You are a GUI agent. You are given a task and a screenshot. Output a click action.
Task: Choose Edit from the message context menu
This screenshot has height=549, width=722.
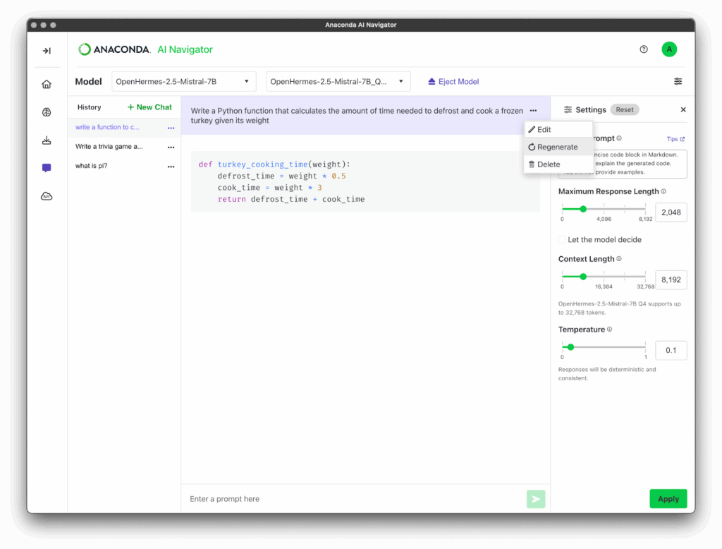558,130
